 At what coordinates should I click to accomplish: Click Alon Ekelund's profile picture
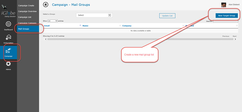(224, 5)
